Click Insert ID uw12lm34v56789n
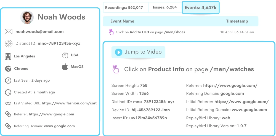The image size is (276, 136). (148, 118)
